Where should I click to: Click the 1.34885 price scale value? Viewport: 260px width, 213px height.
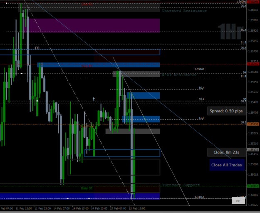[x=253, y=195]
